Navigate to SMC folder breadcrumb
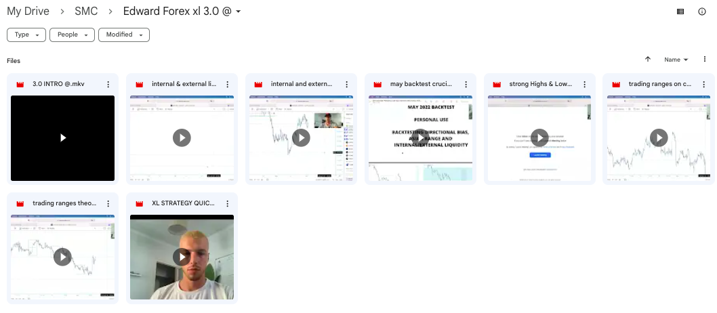This screenshot has height=313, width=717. pyautogui.click(x=86, y=12)
